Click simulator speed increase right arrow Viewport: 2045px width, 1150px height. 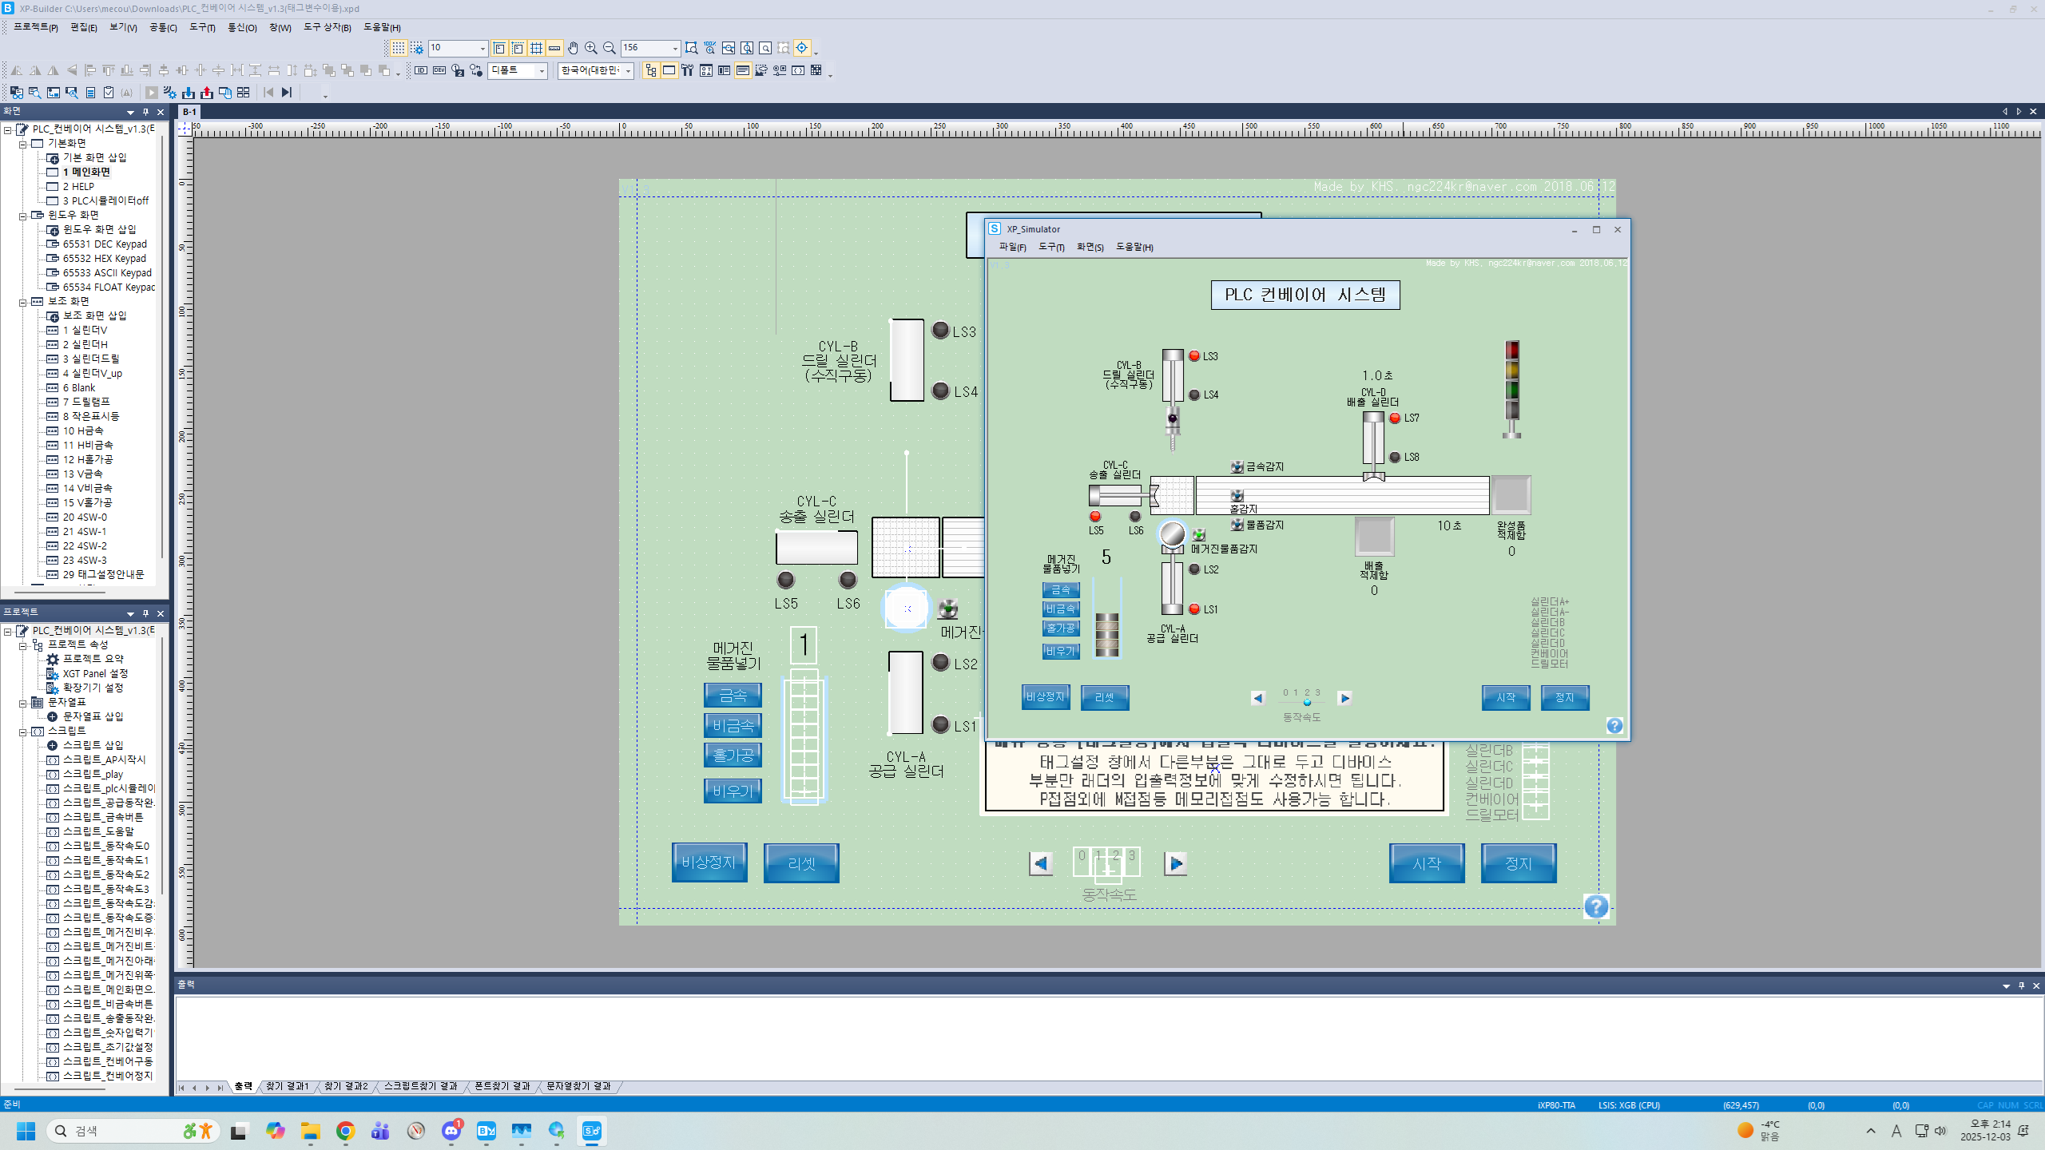1344,697
